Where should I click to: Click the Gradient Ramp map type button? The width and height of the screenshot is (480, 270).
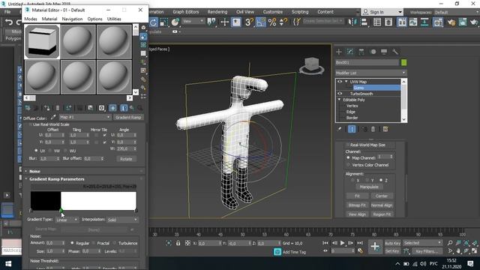128,118
